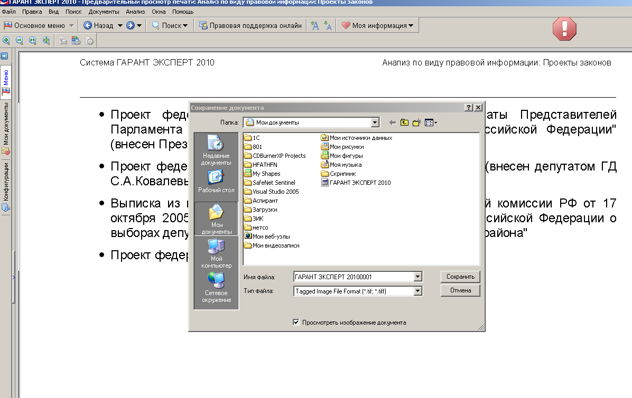The height and width of the screenshot is (398, 632).
Task: Click the blue arrow icon atop left sidebar
Action: click(4, 56)
